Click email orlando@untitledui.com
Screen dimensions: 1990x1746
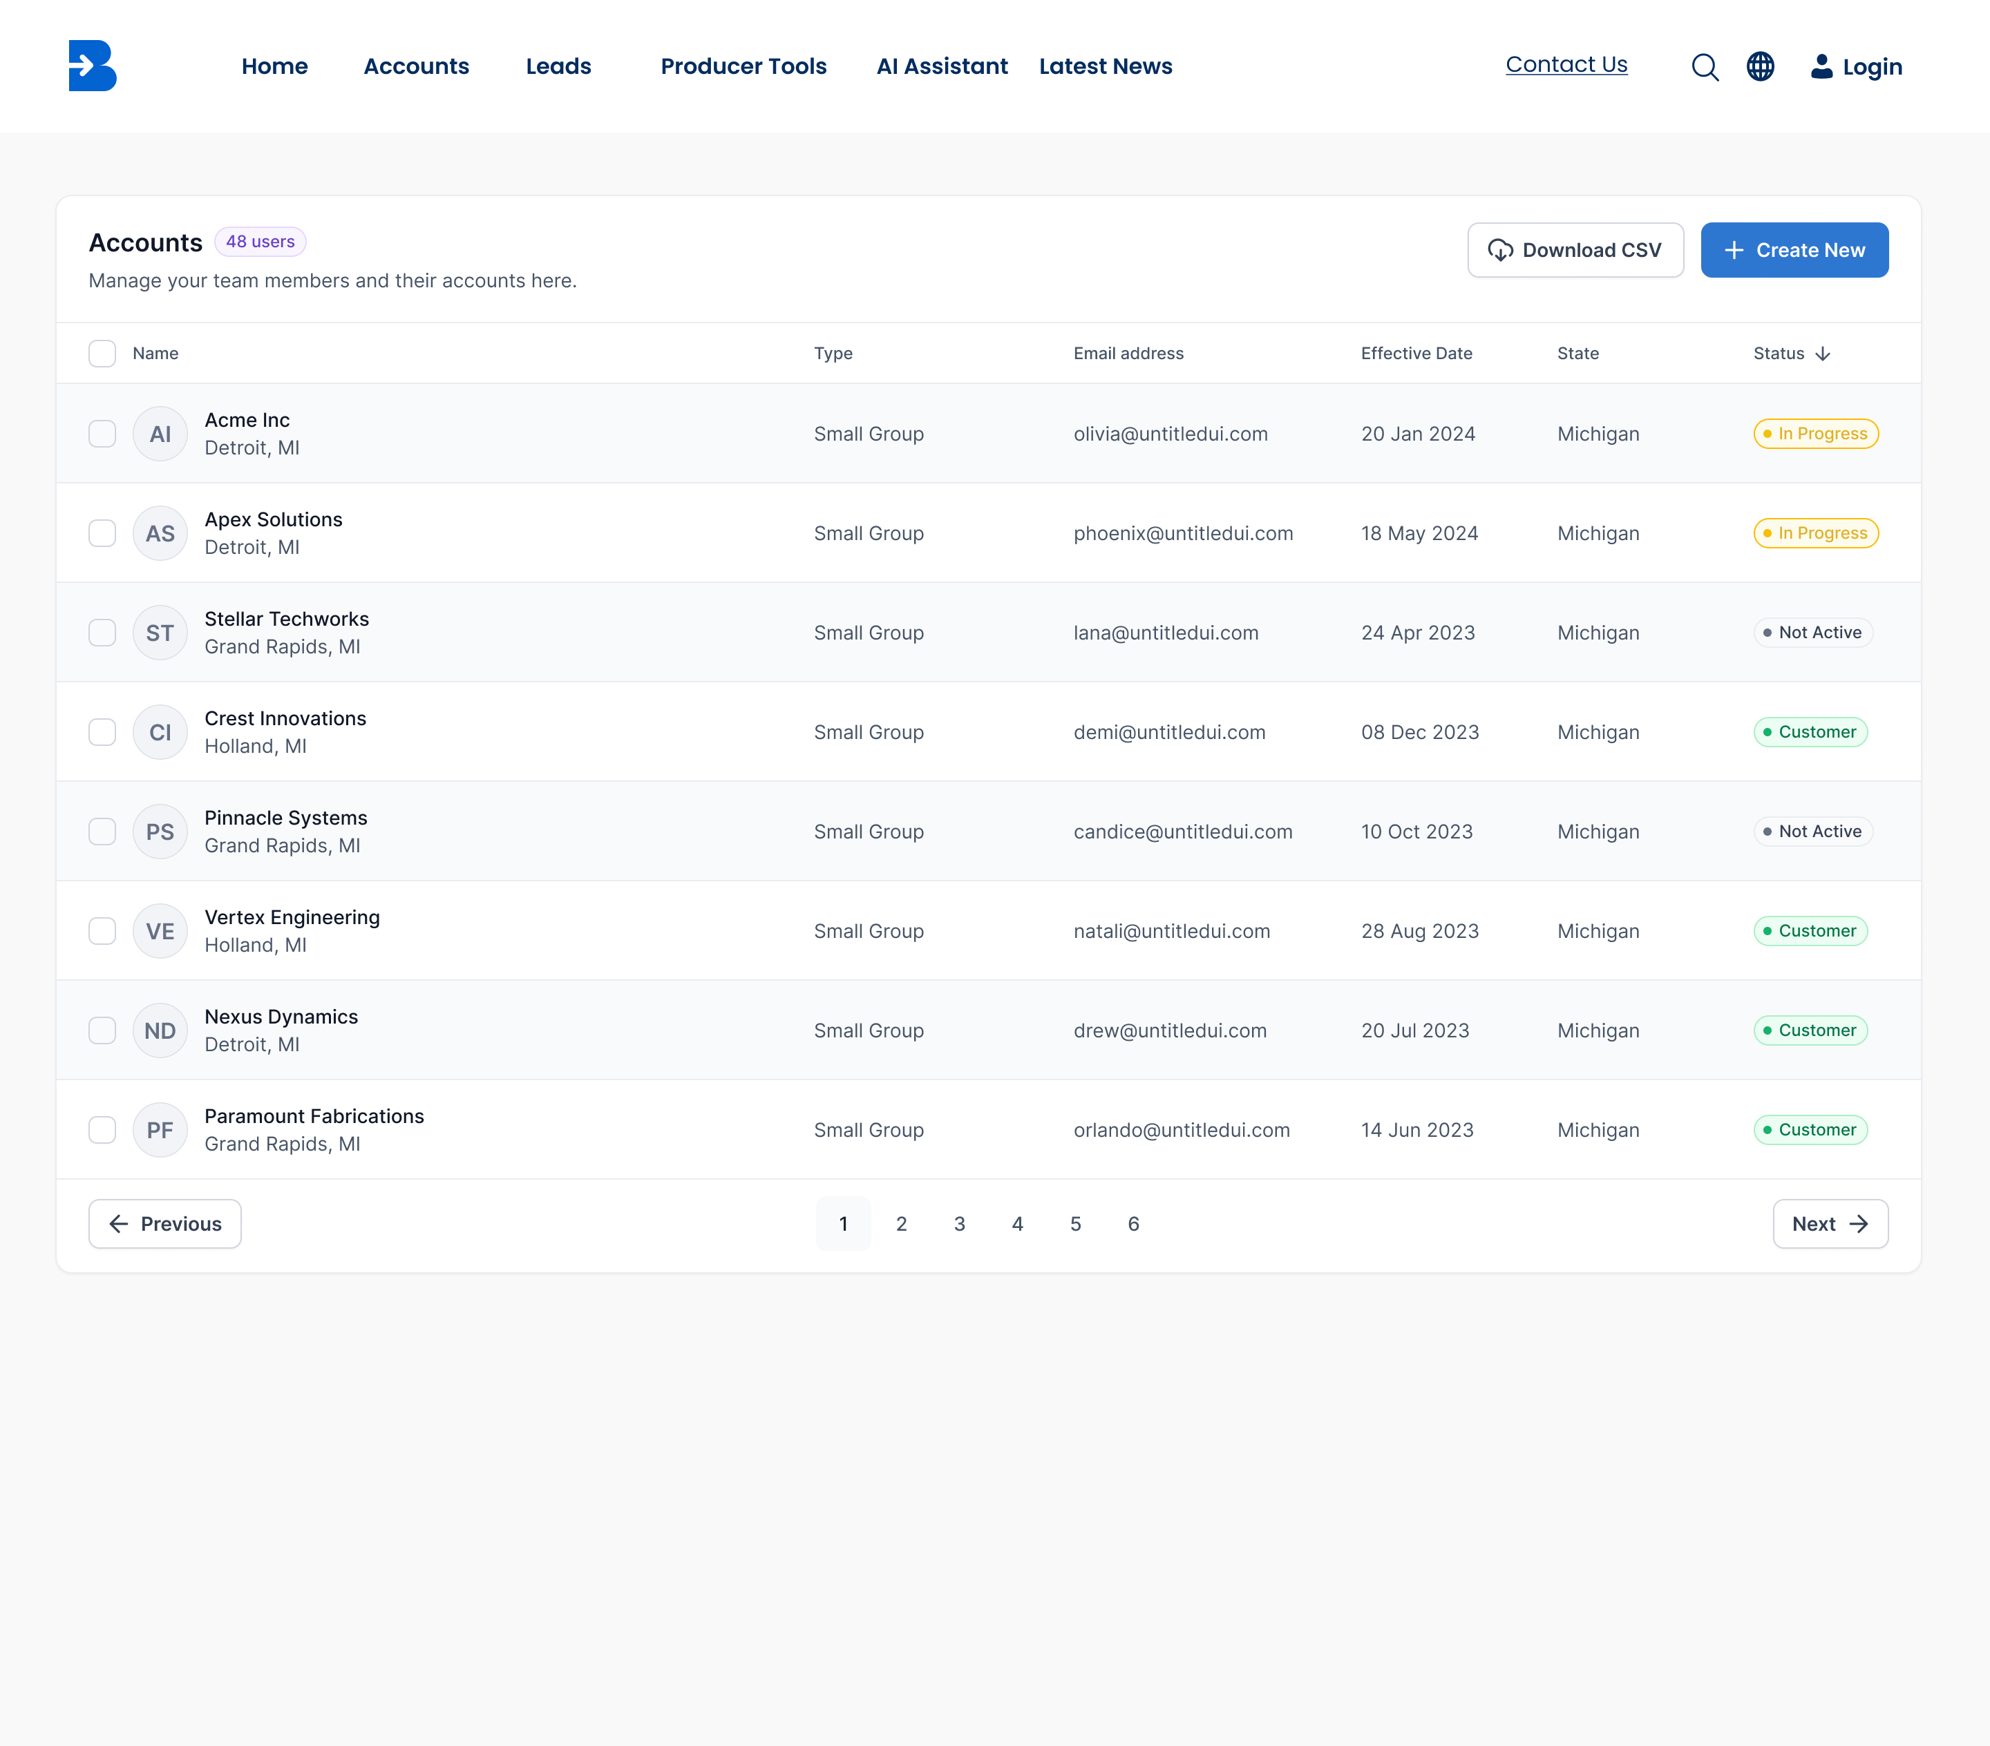[x=1181, y=1130]
